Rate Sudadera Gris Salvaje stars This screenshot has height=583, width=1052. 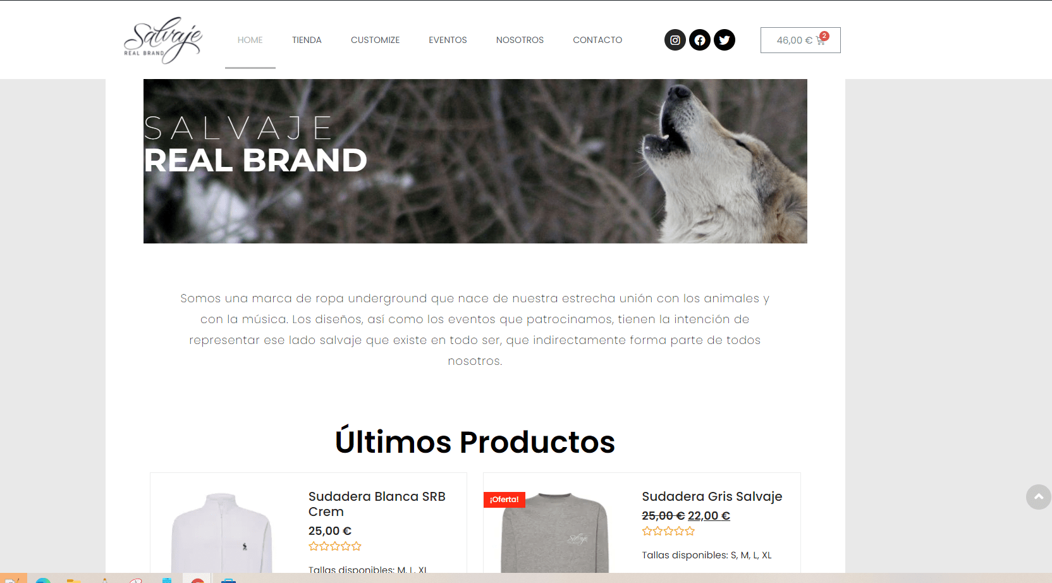(x=668, y=531)
